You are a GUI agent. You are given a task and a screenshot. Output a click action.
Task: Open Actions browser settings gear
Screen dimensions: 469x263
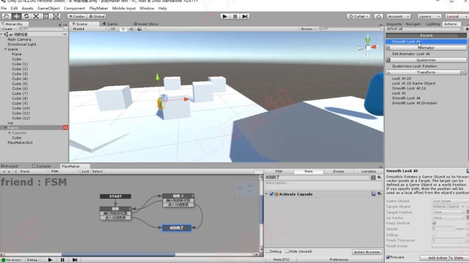pos(467,29)
